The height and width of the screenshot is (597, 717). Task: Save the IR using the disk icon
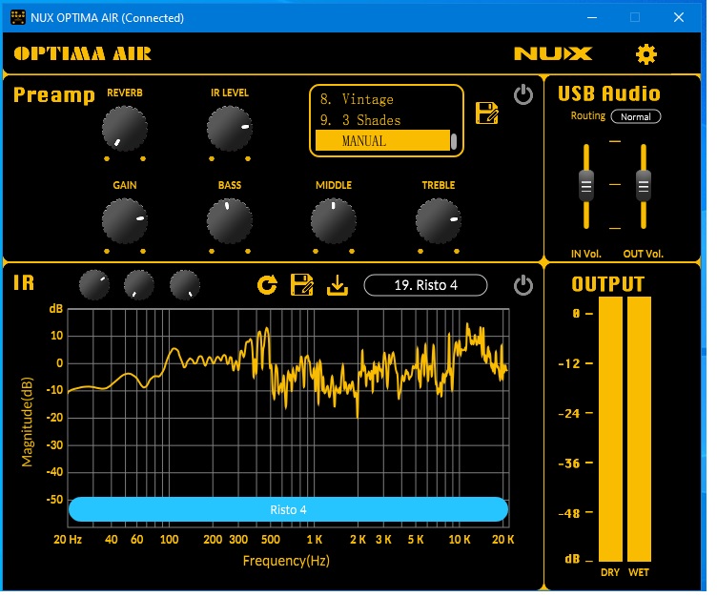302,284
